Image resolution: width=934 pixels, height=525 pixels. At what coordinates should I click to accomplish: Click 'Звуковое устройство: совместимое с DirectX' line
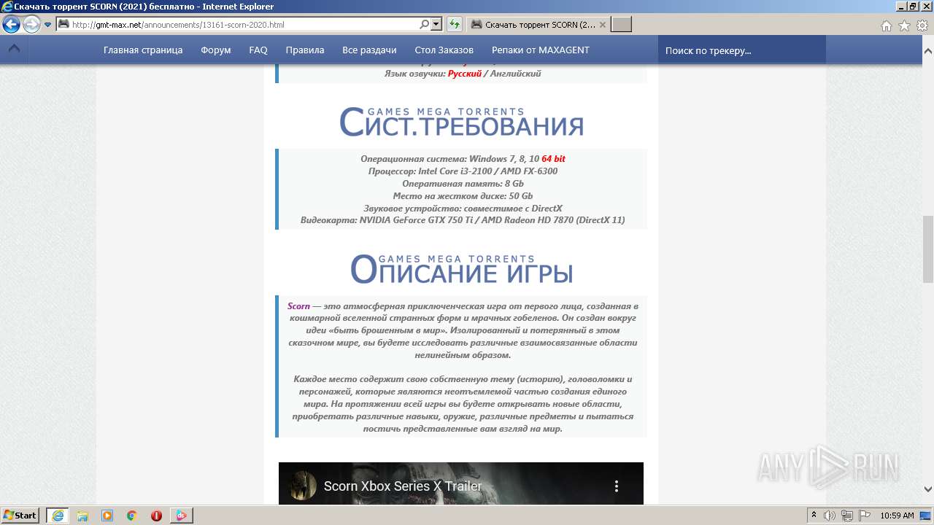click(463, 209)
